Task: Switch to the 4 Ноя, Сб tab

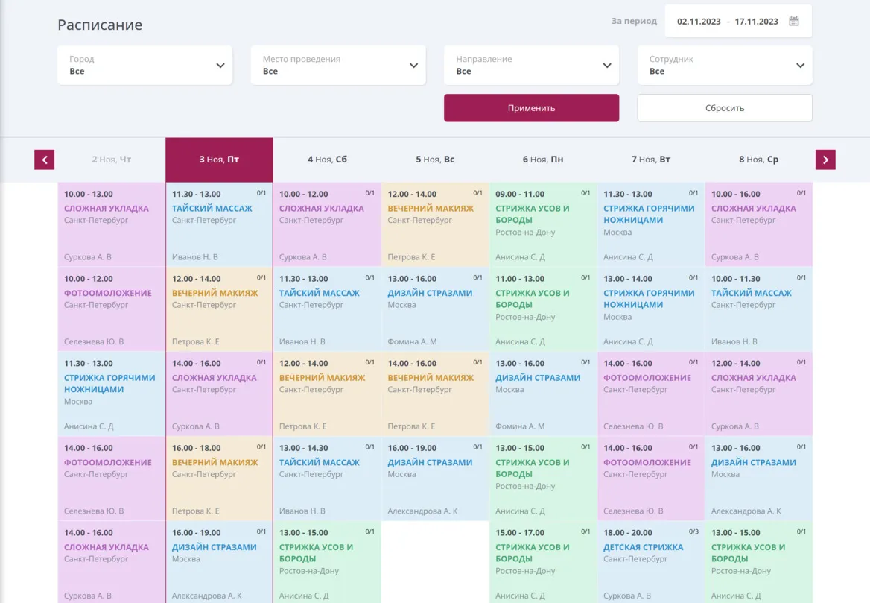Action: 327,160
